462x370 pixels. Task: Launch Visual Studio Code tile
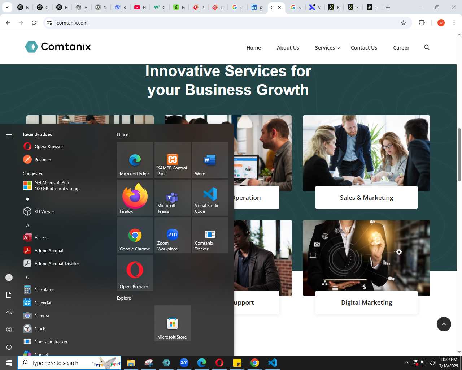click(210, 198)
